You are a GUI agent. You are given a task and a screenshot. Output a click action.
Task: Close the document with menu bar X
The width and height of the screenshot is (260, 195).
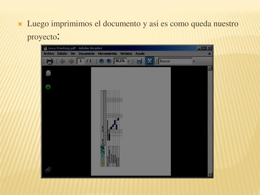[x=209, y=54]
